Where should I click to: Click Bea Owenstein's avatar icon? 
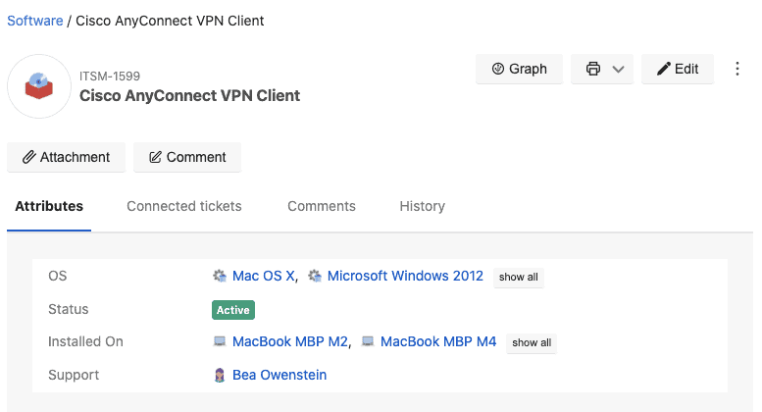[x=220, y=375]
